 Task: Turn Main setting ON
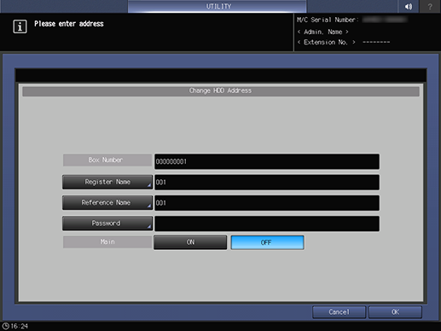[x=190, y=242]
